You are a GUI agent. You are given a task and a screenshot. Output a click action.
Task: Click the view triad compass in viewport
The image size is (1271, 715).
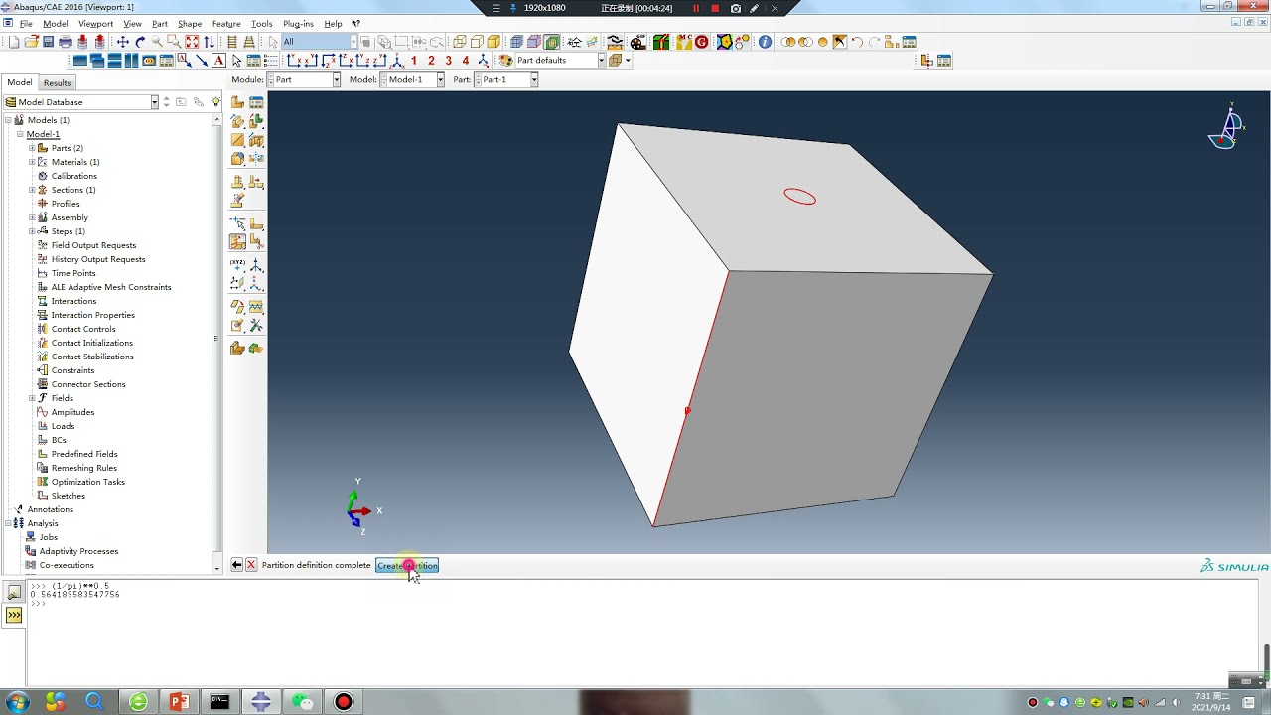pos(1226,126)
